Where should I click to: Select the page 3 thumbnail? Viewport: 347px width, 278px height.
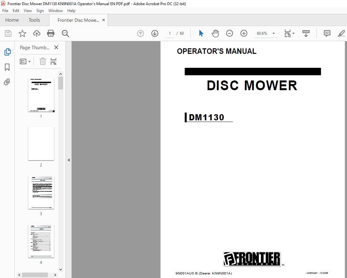tap(41, 192)
